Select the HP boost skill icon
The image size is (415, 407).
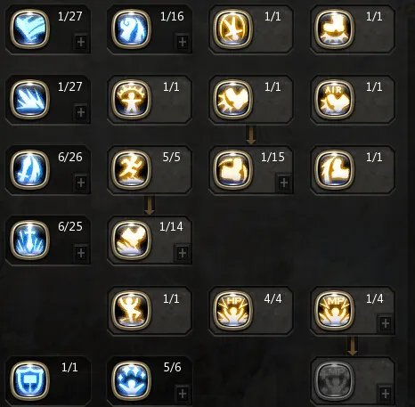(233, 310)
